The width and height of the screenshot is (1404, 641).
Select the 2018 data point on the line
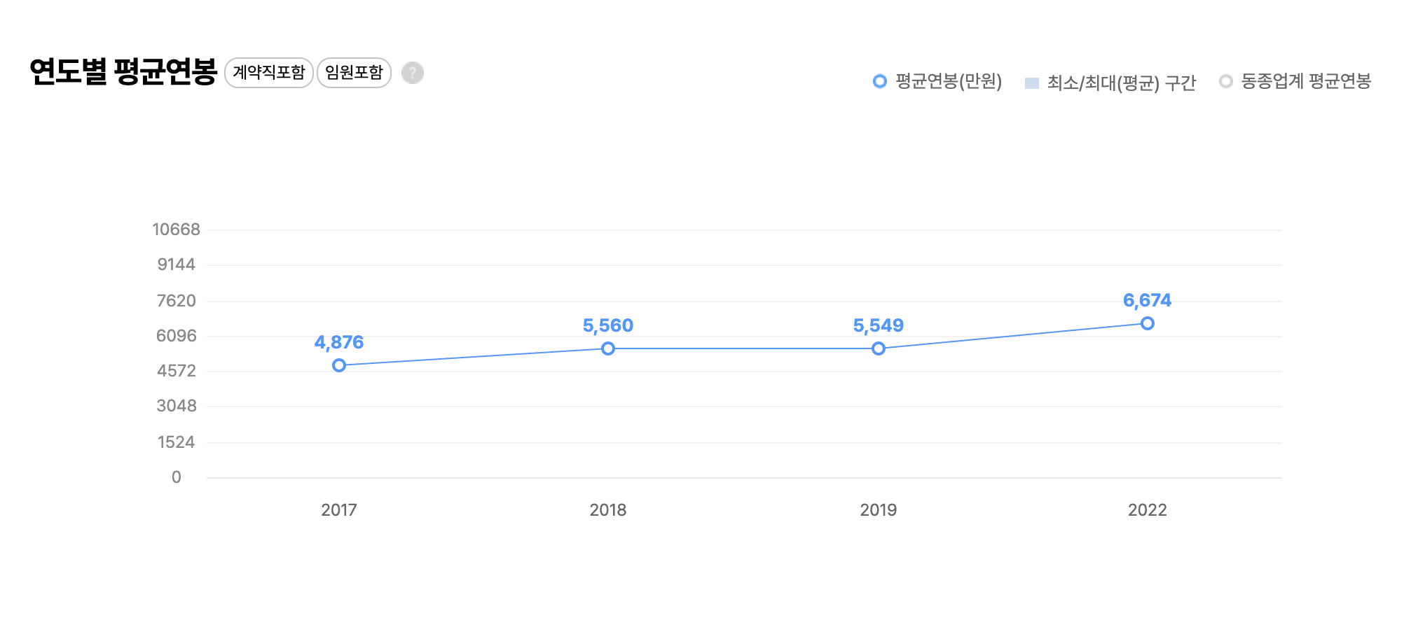tap(608, 348)
